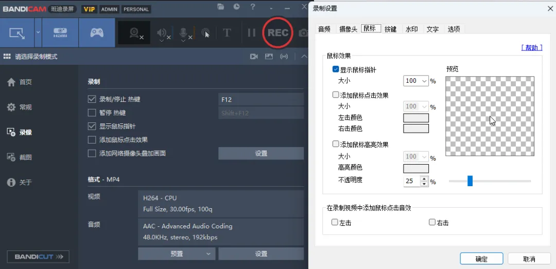
Task: Click the mouse cursor effect icon
Action: [205, 33]
